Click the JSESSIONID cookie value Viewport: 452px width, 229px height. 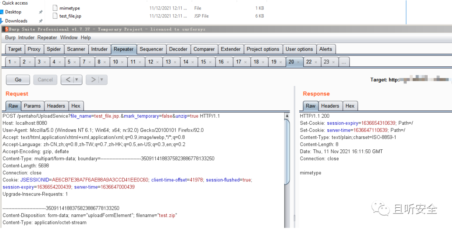click(100, 180)
